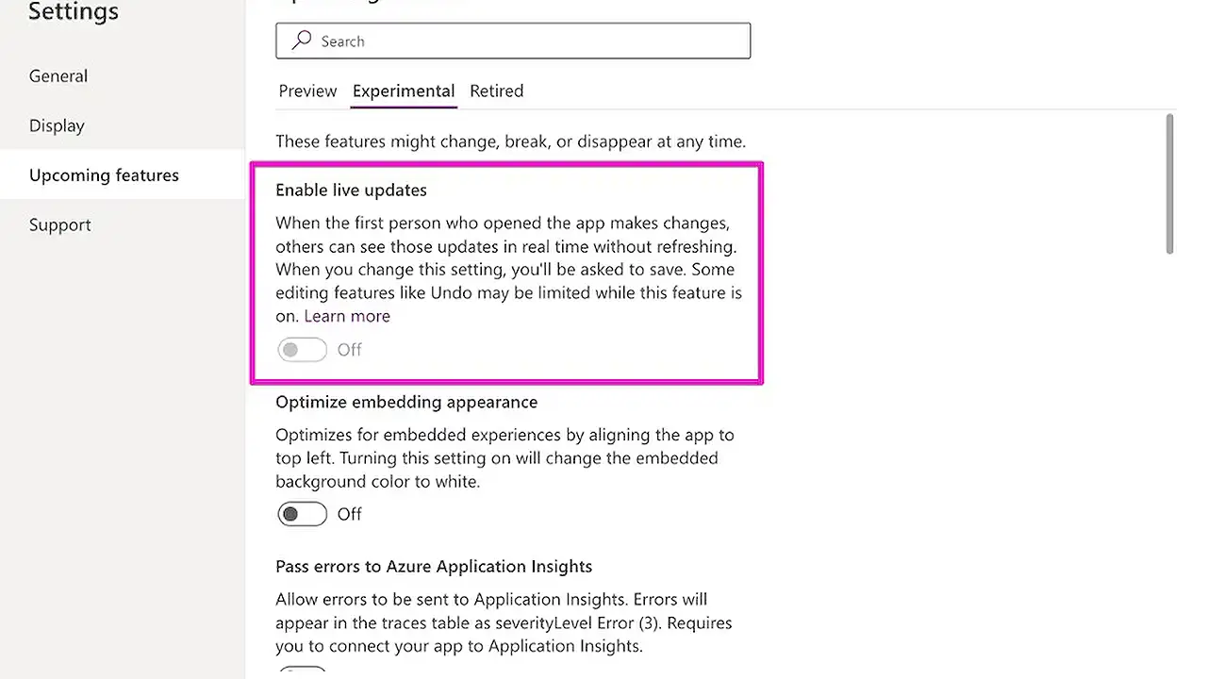Viewport: 1207px width, 679px height.
Task: Toggle the Enable live updates switch
Action: 302,350
